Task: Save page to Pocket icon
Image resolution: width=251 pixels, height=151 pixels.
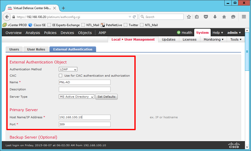Action: tap(206, 17)
